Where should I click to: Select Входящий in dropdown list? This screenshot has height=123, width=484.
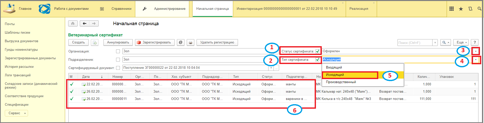(363, 68)
